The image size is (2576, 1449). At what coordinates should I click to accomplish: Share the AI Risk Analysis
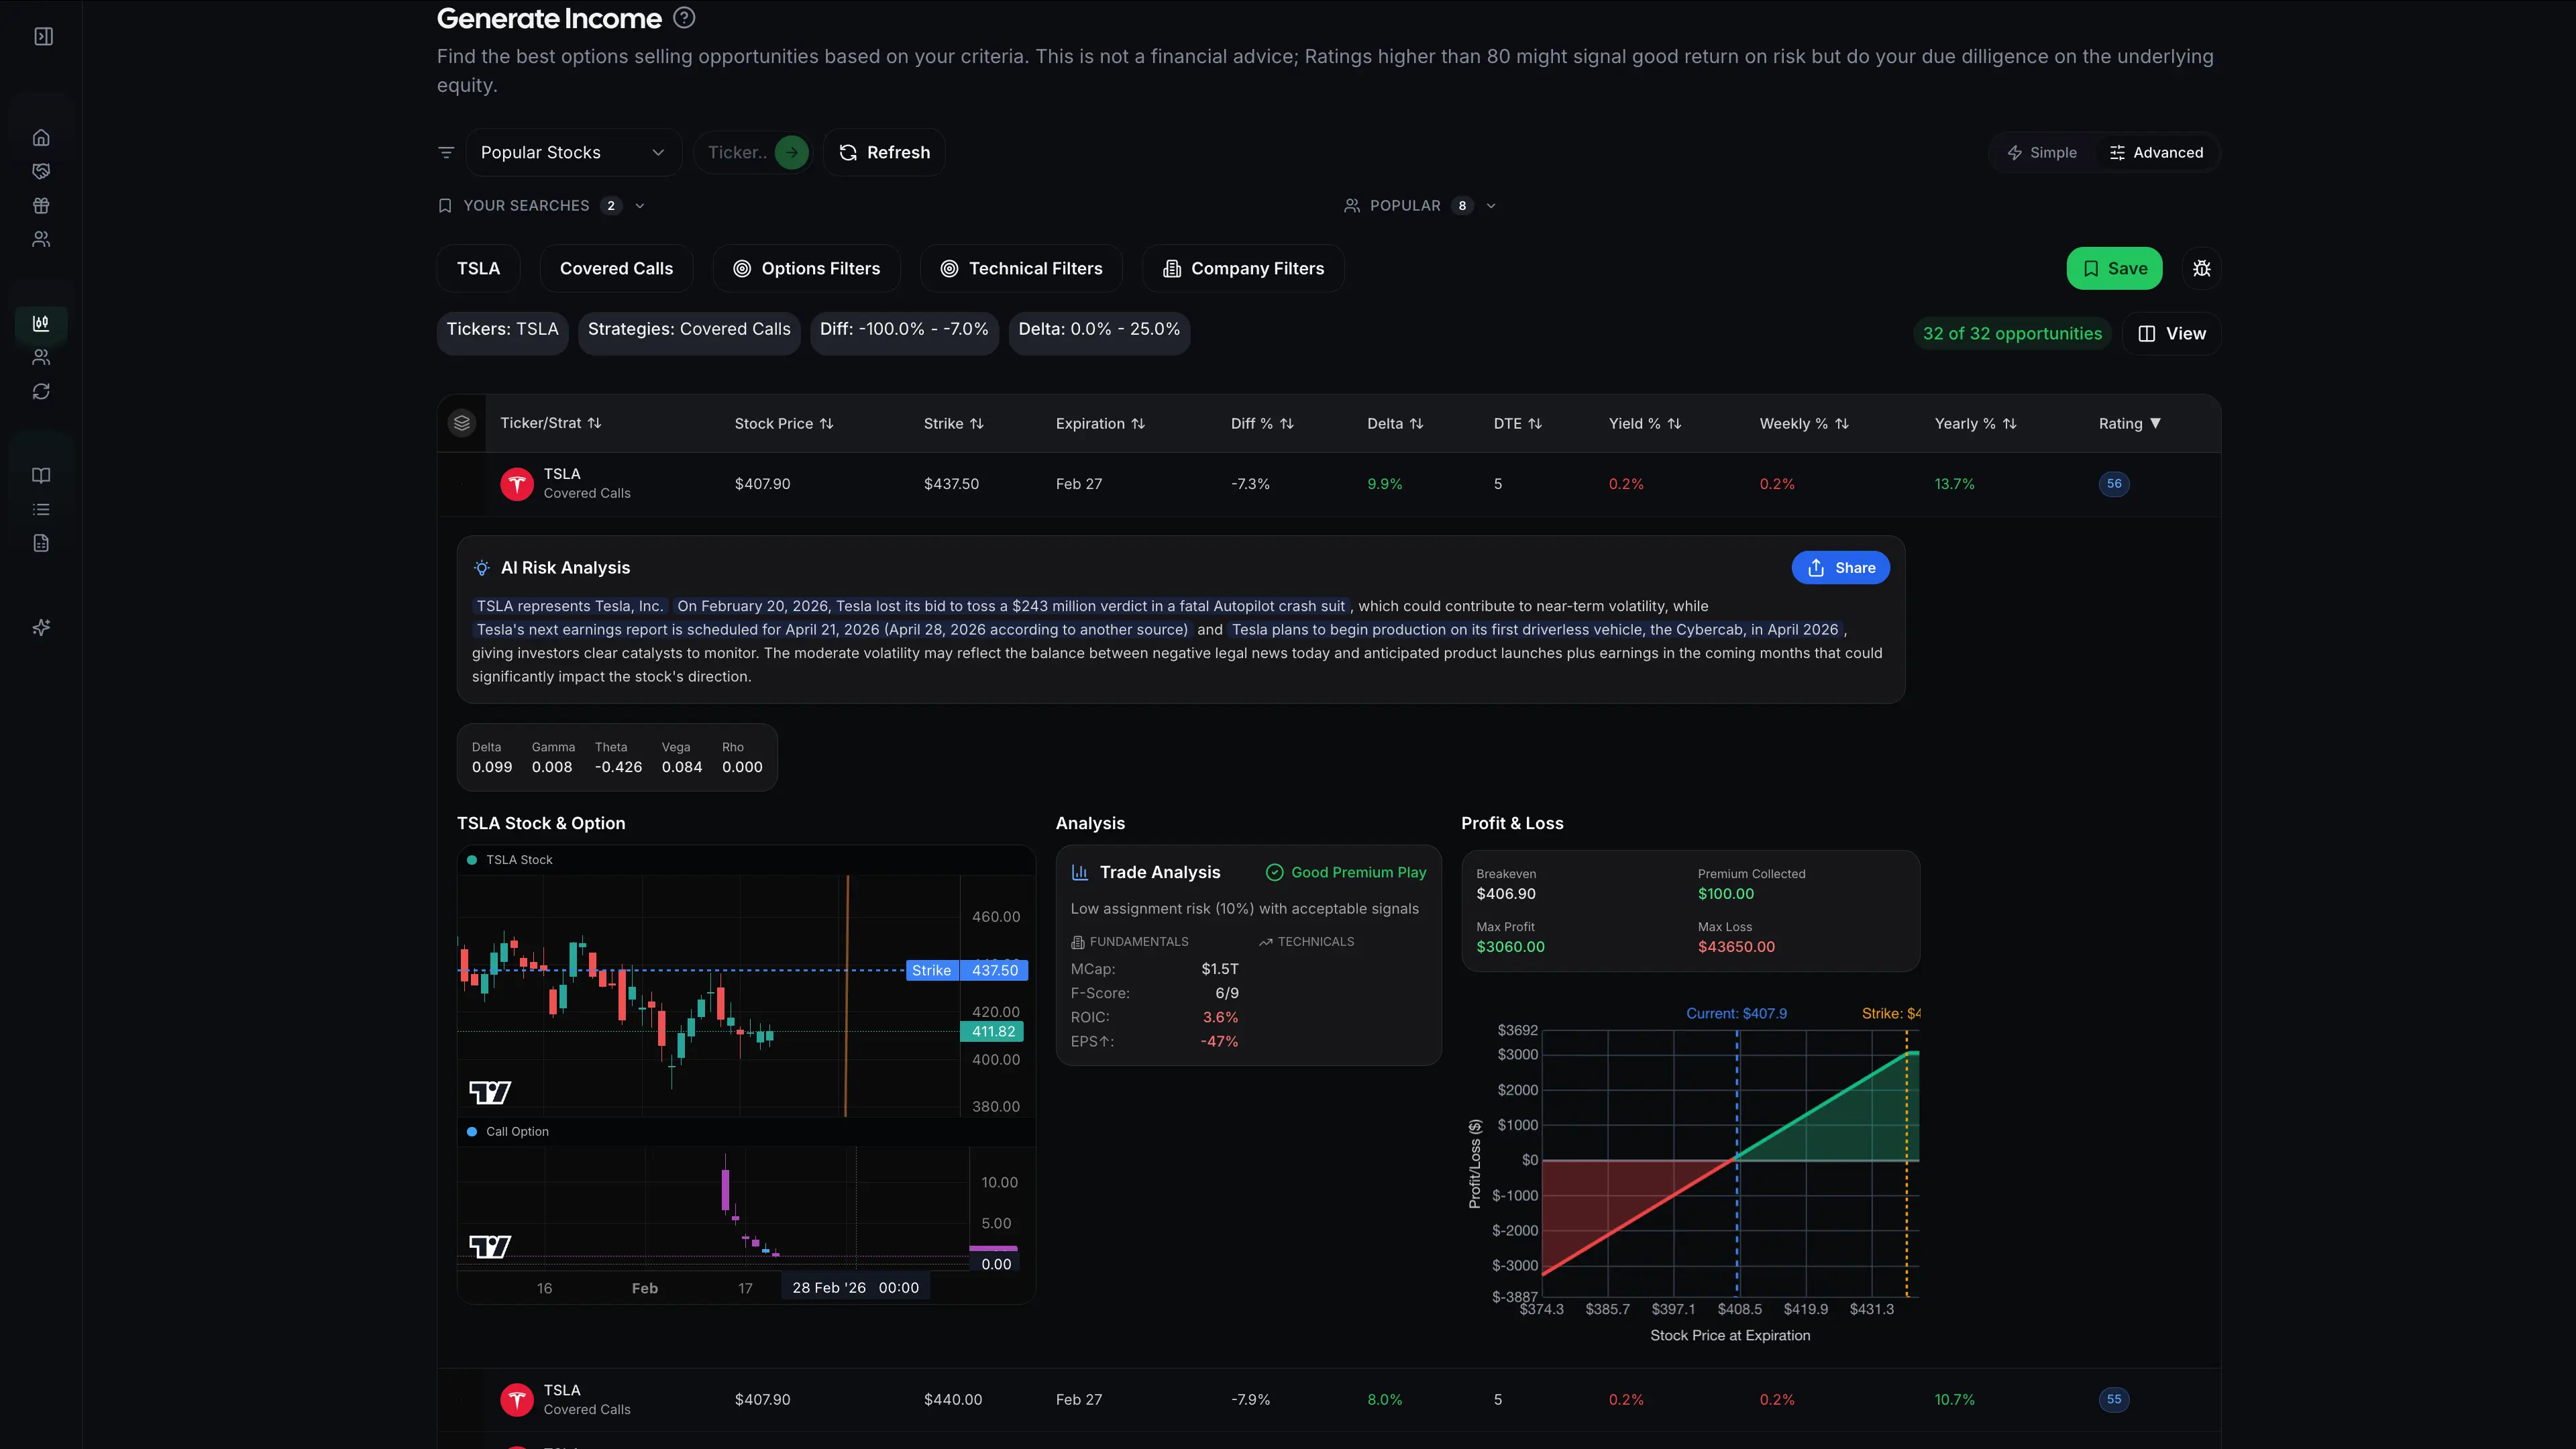[x=1840, y=568]
